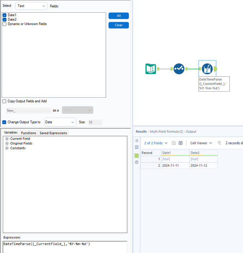Uncheck the Date1 field checkbox
The width and height of the screenshot is (243, 253).
pos(4,15)
